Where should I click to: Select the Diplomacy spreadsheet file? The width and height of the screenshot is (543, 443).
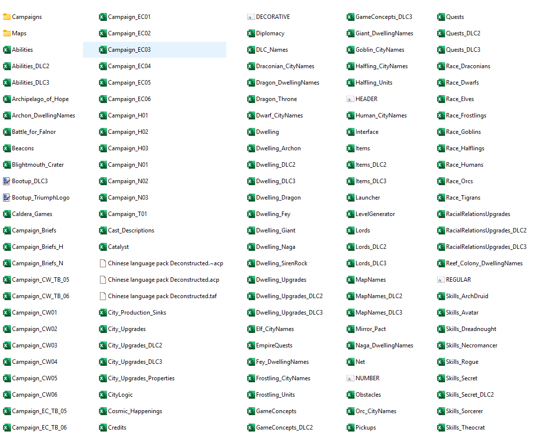(x=266, y=33)
